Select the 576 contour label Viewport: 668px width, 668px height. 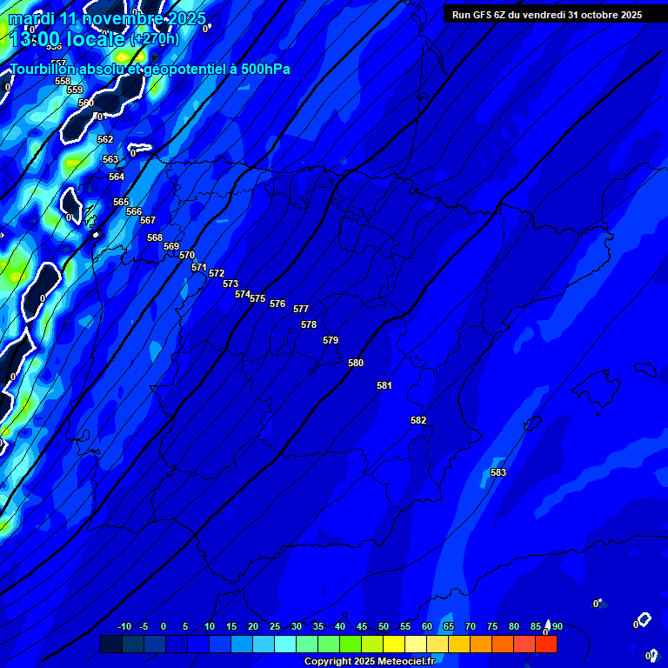pos(277,304)
